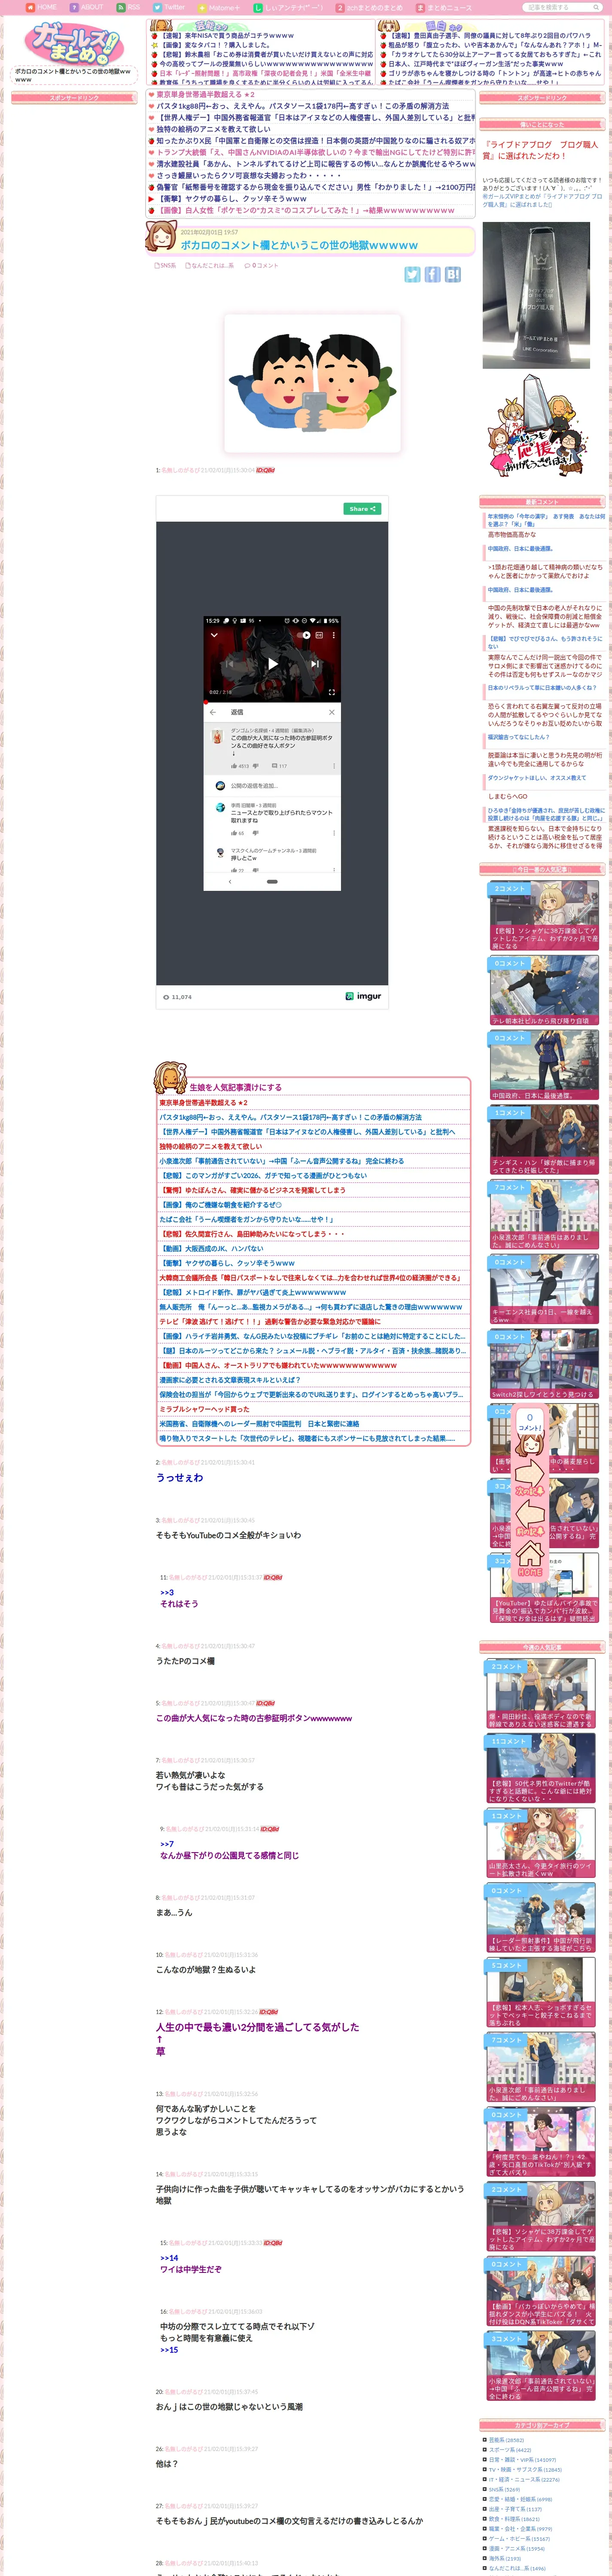612x2576 pixels.
Task: Open the 芸能系 category in the archive list
Action: (506, 2440)
